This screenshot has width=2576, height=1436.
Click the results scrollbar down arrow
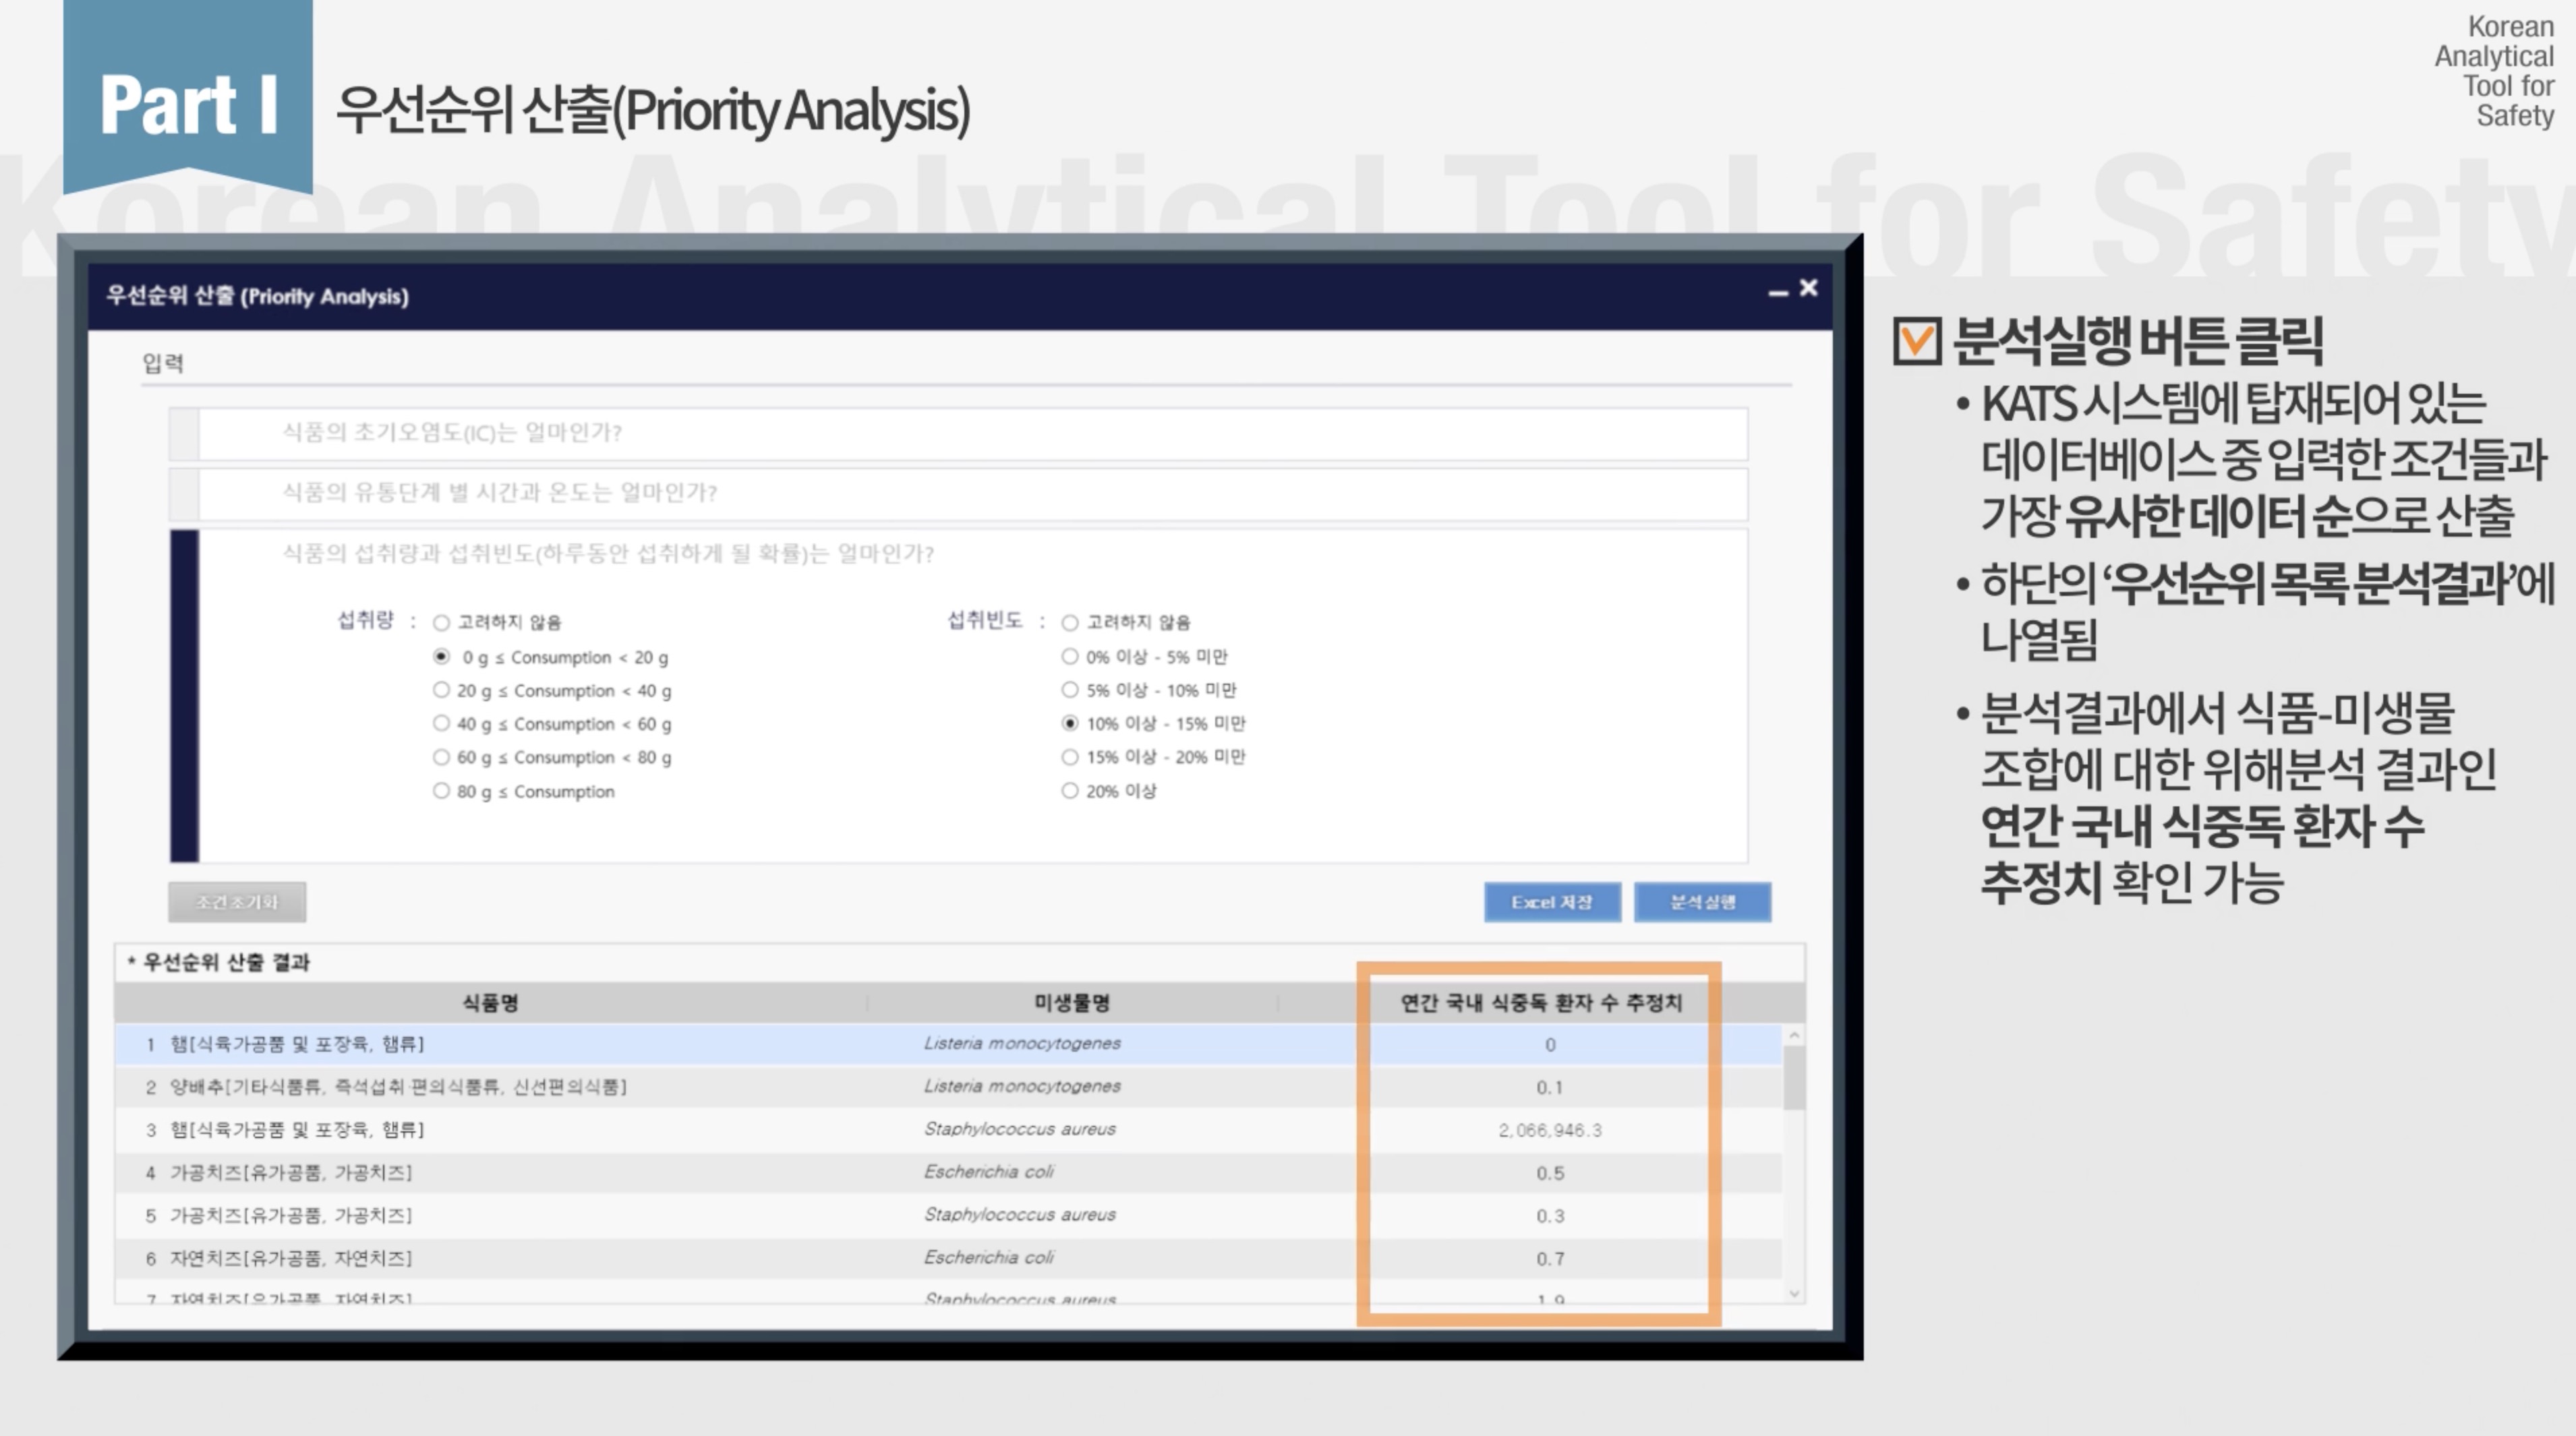(x=1794, y=1294)
